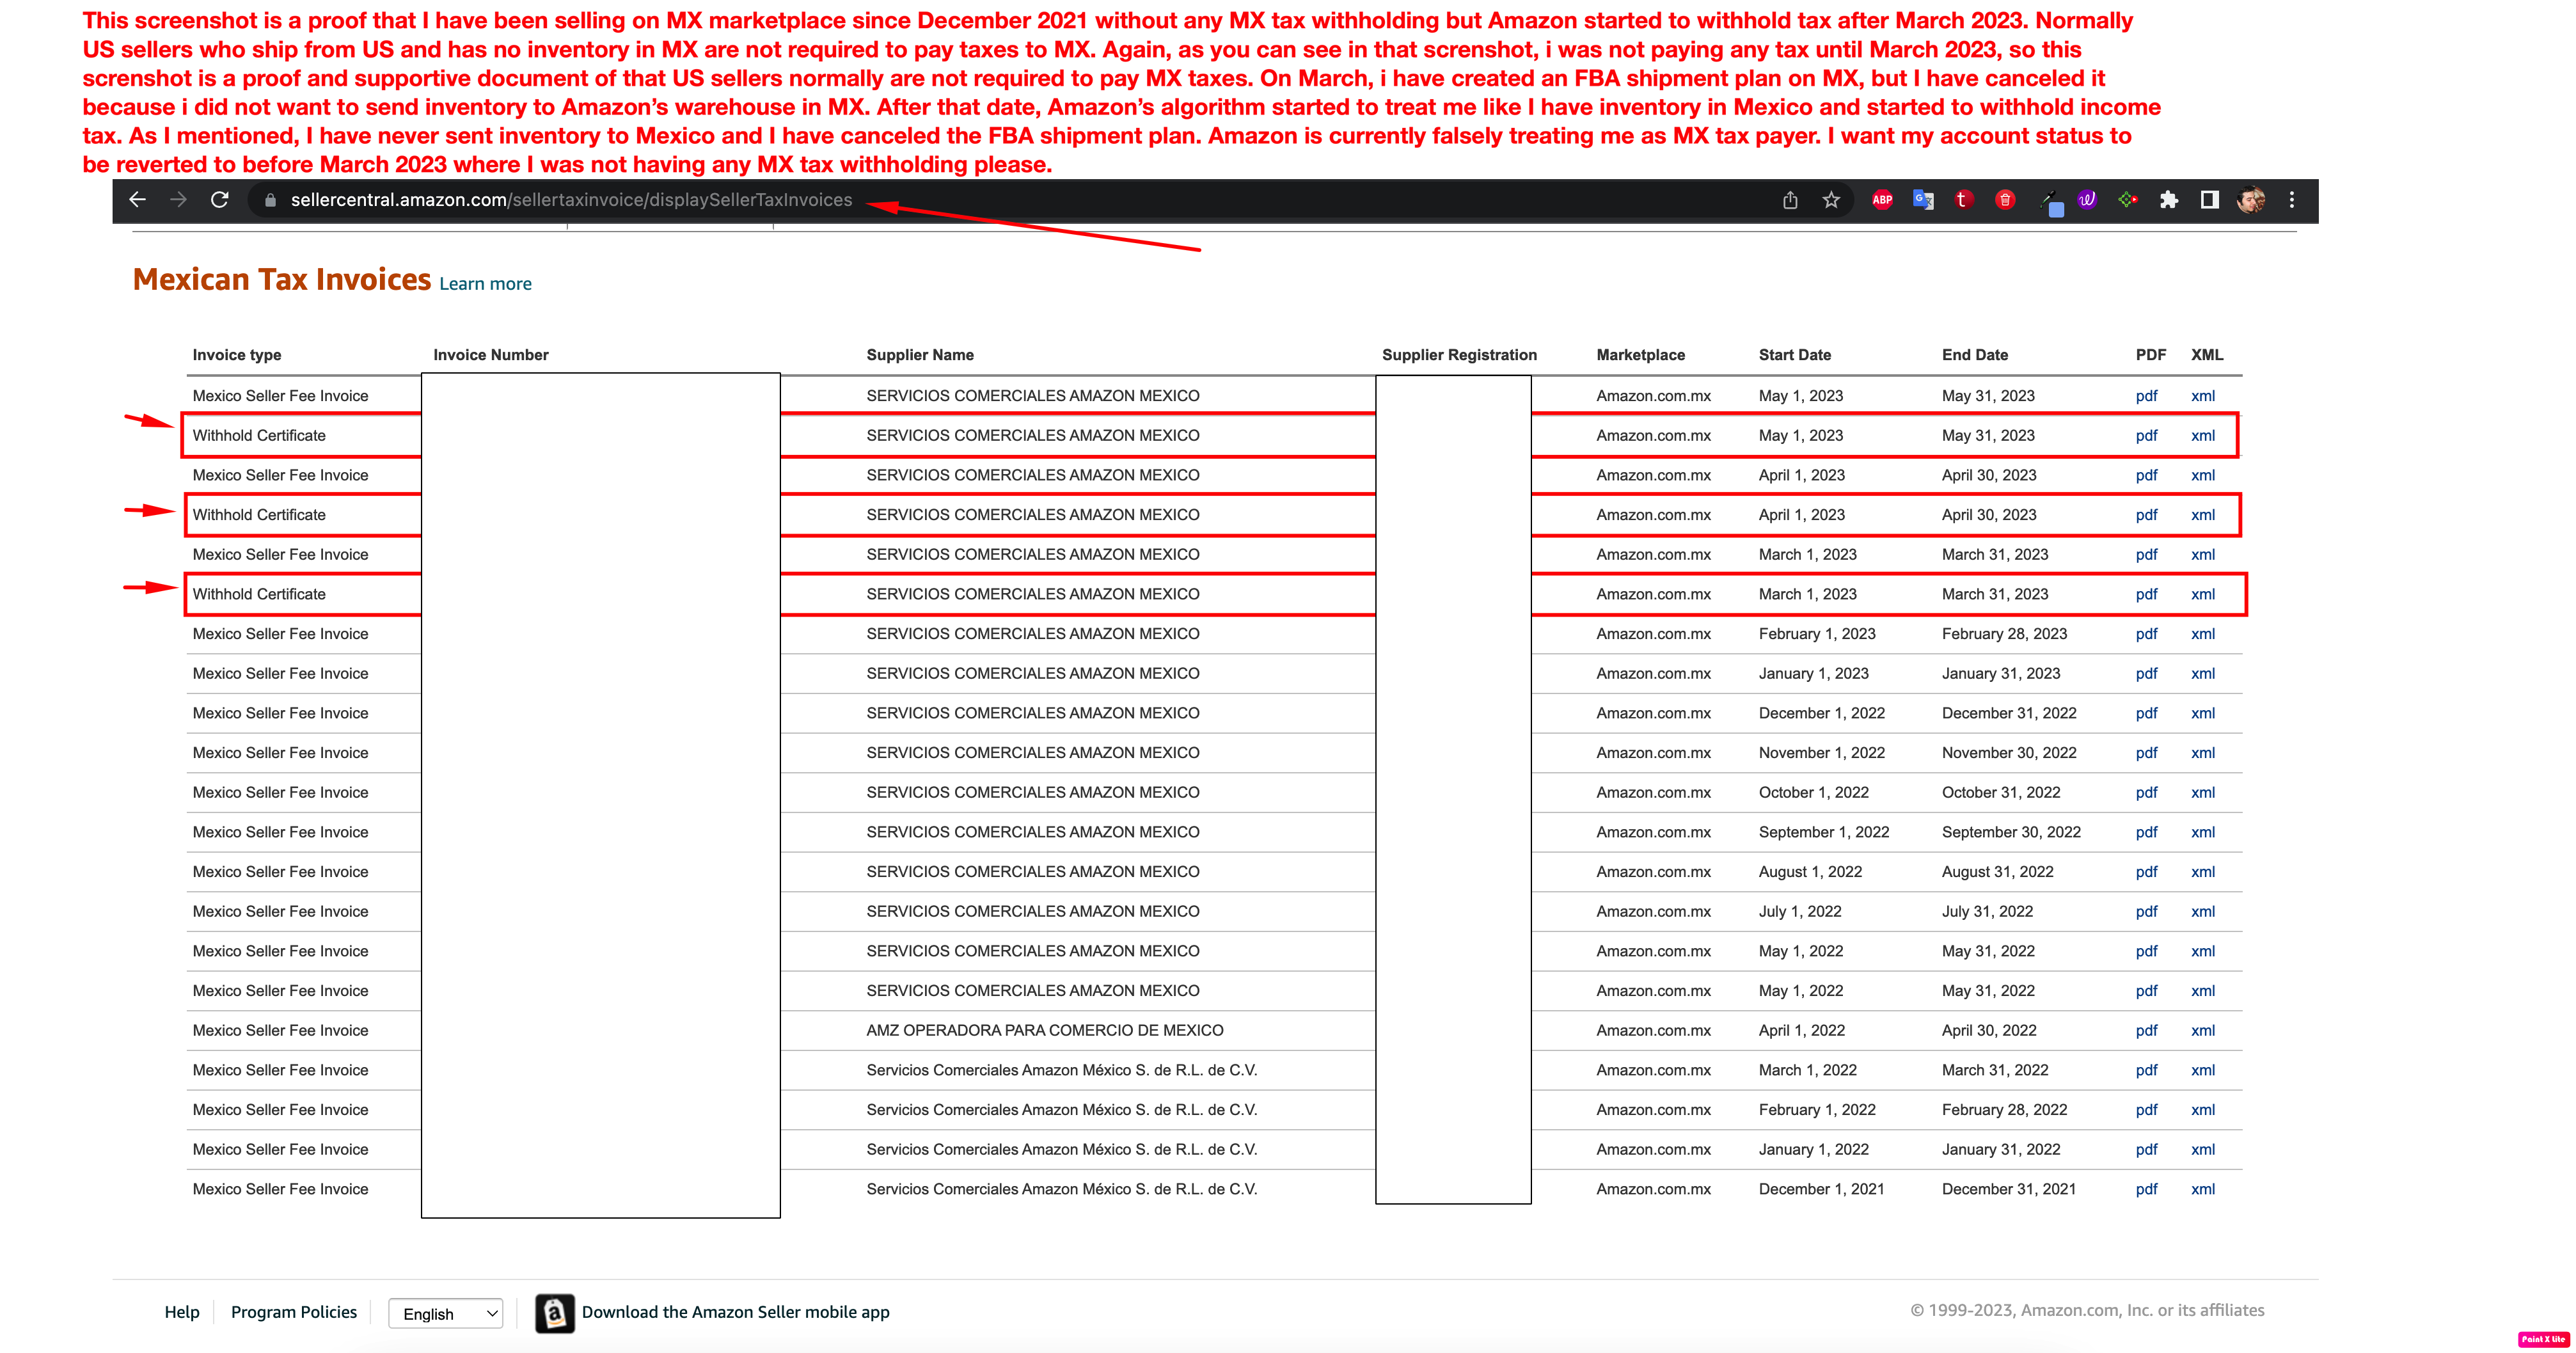Open pdf for February 1, 2023 invoice
The image size is (2576, 1353).
point(2146,634)
